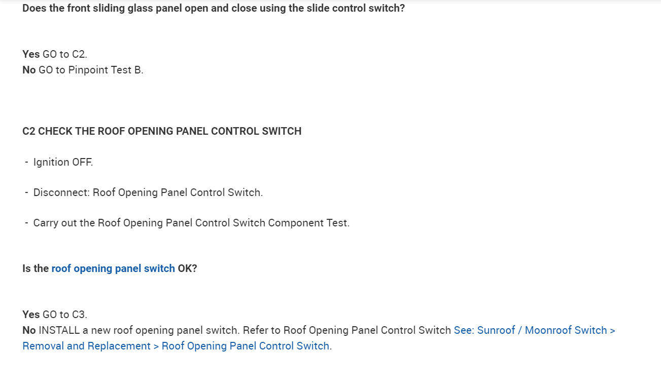Click the bold 'OK?' text
Viewport: 661px width, 390px height.
tap(187, 268)
